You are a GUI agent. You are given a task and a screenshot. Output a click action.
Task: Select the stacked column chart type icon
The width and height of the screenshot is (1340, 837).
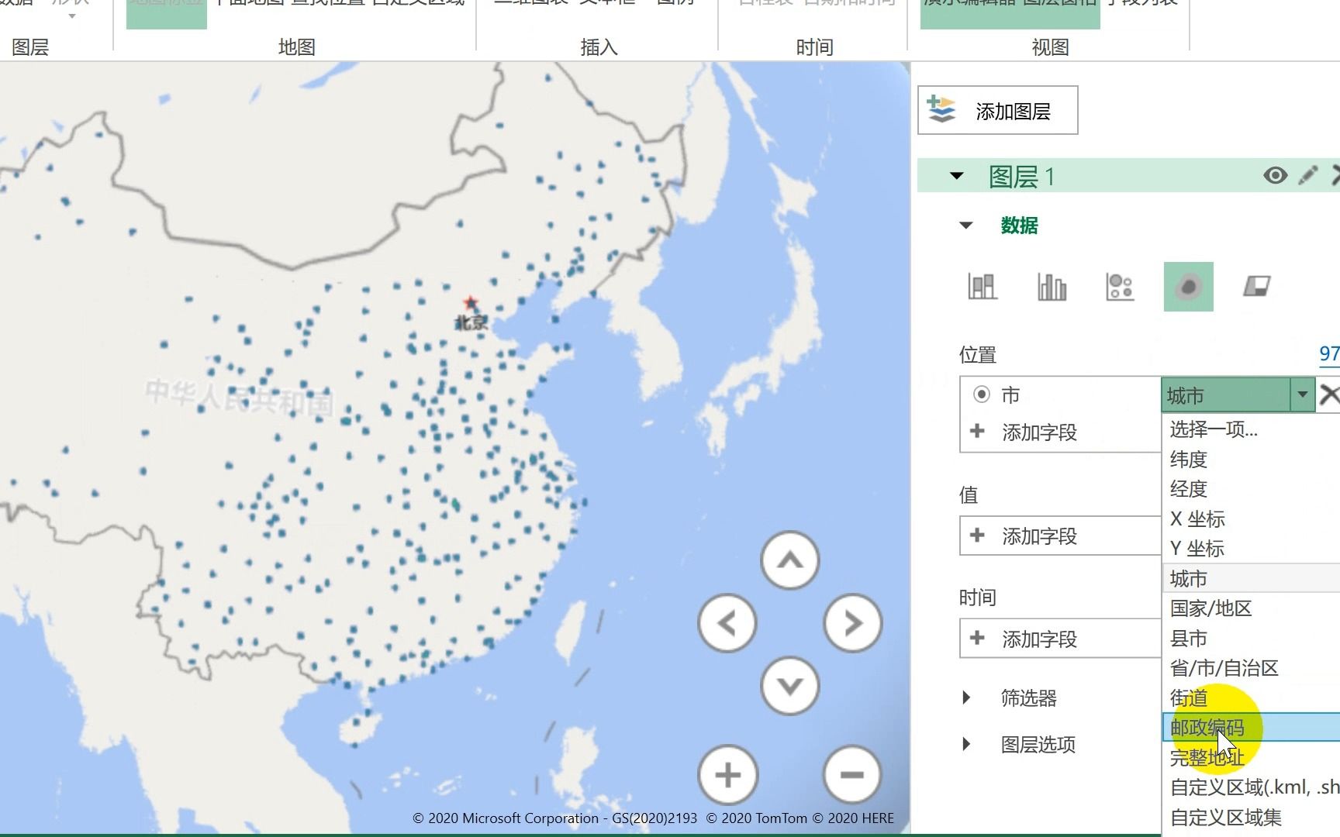pyautogui.click(x=983, y=287)
